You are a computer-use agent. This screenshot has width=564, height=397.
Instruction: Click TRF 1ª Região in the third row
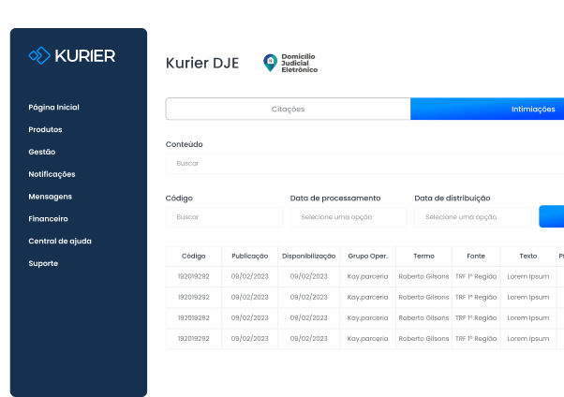tap(476, 318)
